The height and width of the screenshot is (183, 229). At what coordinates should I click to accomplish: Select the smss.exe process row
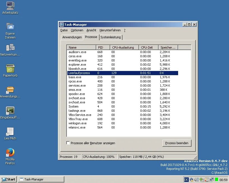[123, 90]
